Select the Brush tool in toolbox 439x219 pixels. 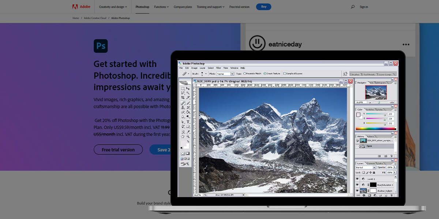tap(188, 103)
